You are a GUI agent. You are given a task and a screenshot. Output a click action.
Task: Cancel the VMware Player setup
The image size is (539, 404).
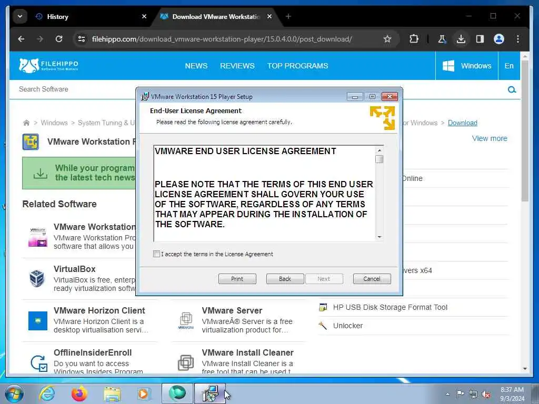[372, 279]
